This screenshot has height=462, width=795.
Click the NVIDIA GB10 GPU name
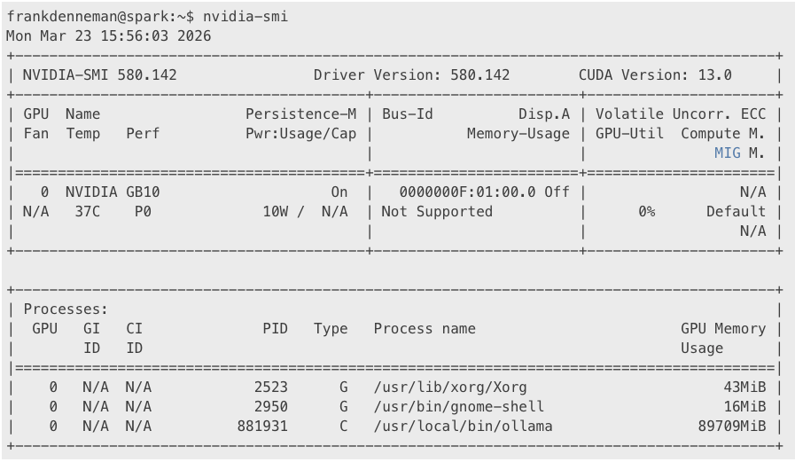113,192
